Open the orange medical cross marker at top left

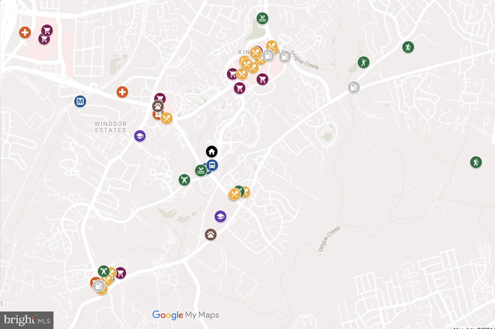click(25, 32)
